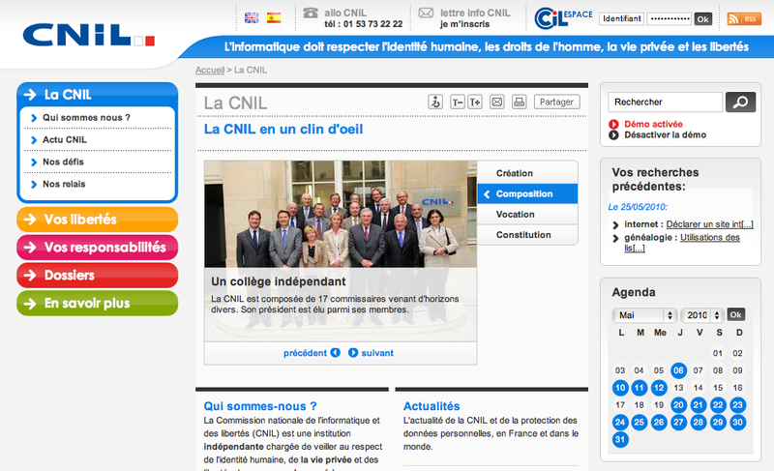The width and height of the screenshot is (774, 471).
Task: Decrease text size with T- icon
Action: tap(458, 103)
